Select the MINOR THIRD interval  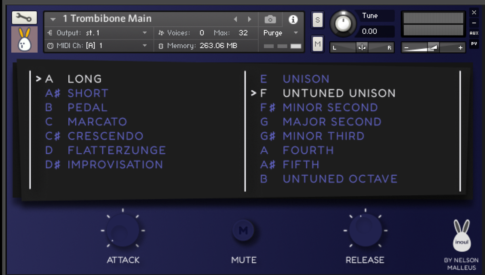coord(323,136)
